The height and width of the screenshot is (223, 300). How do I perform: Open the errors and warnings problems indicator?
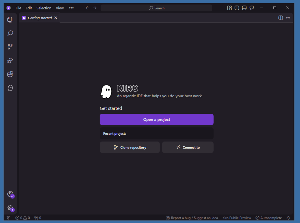(x=23, y=218)
